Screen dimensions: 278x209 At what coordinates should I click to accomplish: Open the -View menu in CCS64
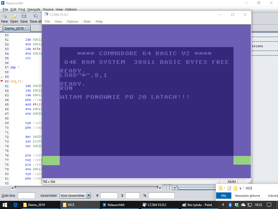point(58,21)
